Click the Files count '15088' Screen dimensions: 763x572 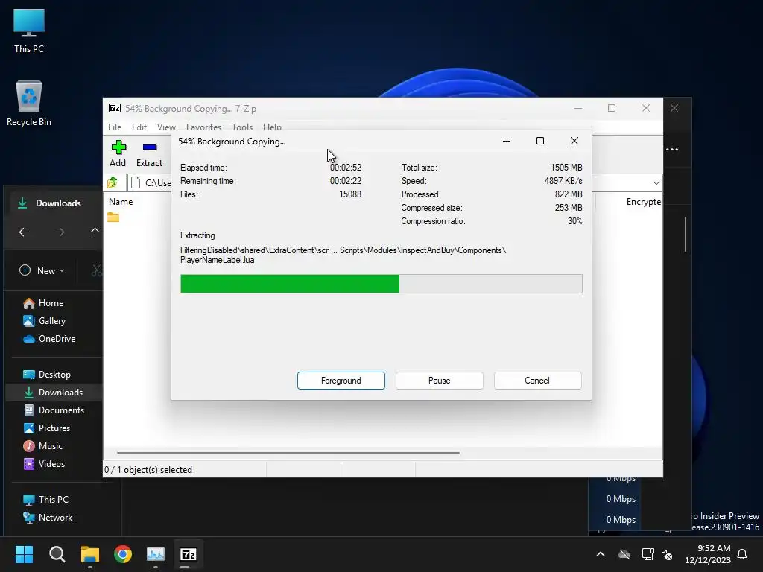(350, 194)
